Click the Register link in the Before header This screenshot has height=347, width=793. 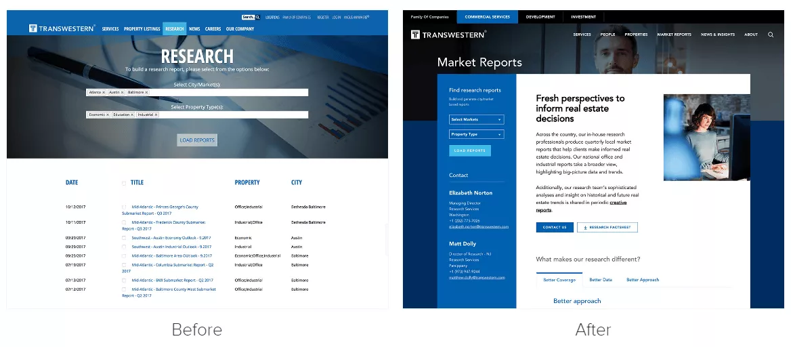[x=322, y=17]
